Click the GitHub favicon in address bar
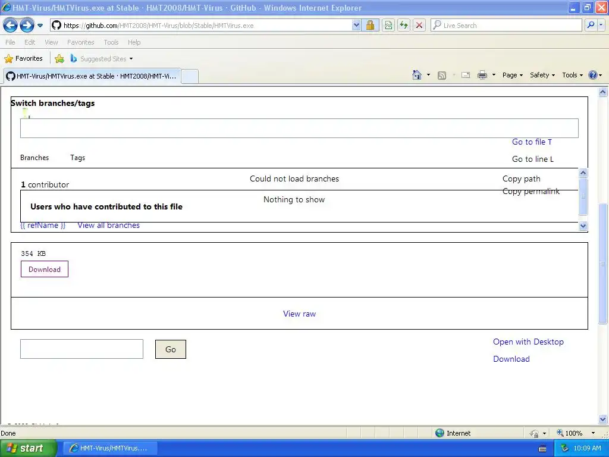The height and width of the screenshot is (457, 609). click(56, 25)
